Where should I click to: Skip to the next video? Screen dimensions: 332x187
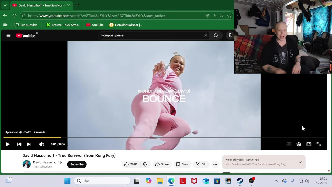29,144
